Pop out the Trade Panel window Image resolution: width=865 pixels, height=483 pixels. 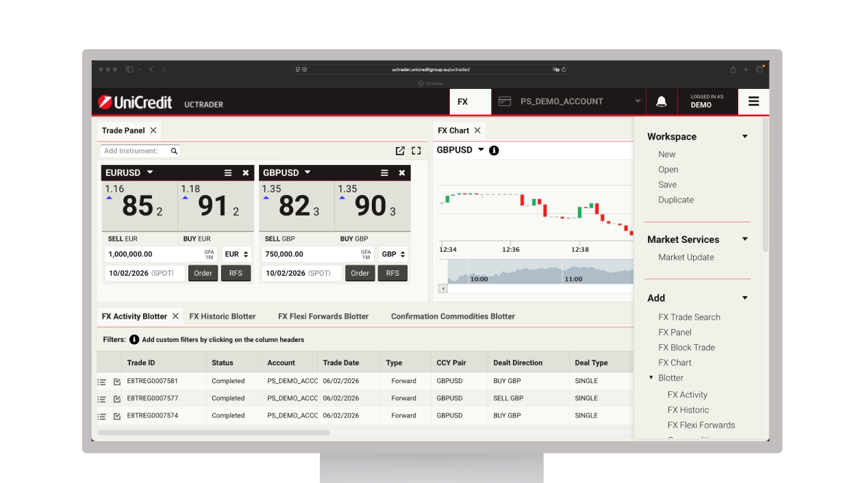400,151
